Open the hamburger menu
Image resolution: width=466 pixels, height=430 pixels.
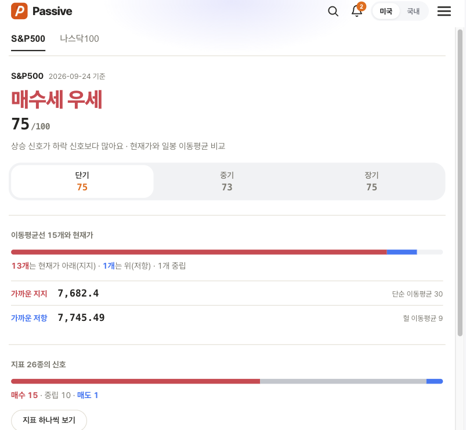tap(444, 11)
